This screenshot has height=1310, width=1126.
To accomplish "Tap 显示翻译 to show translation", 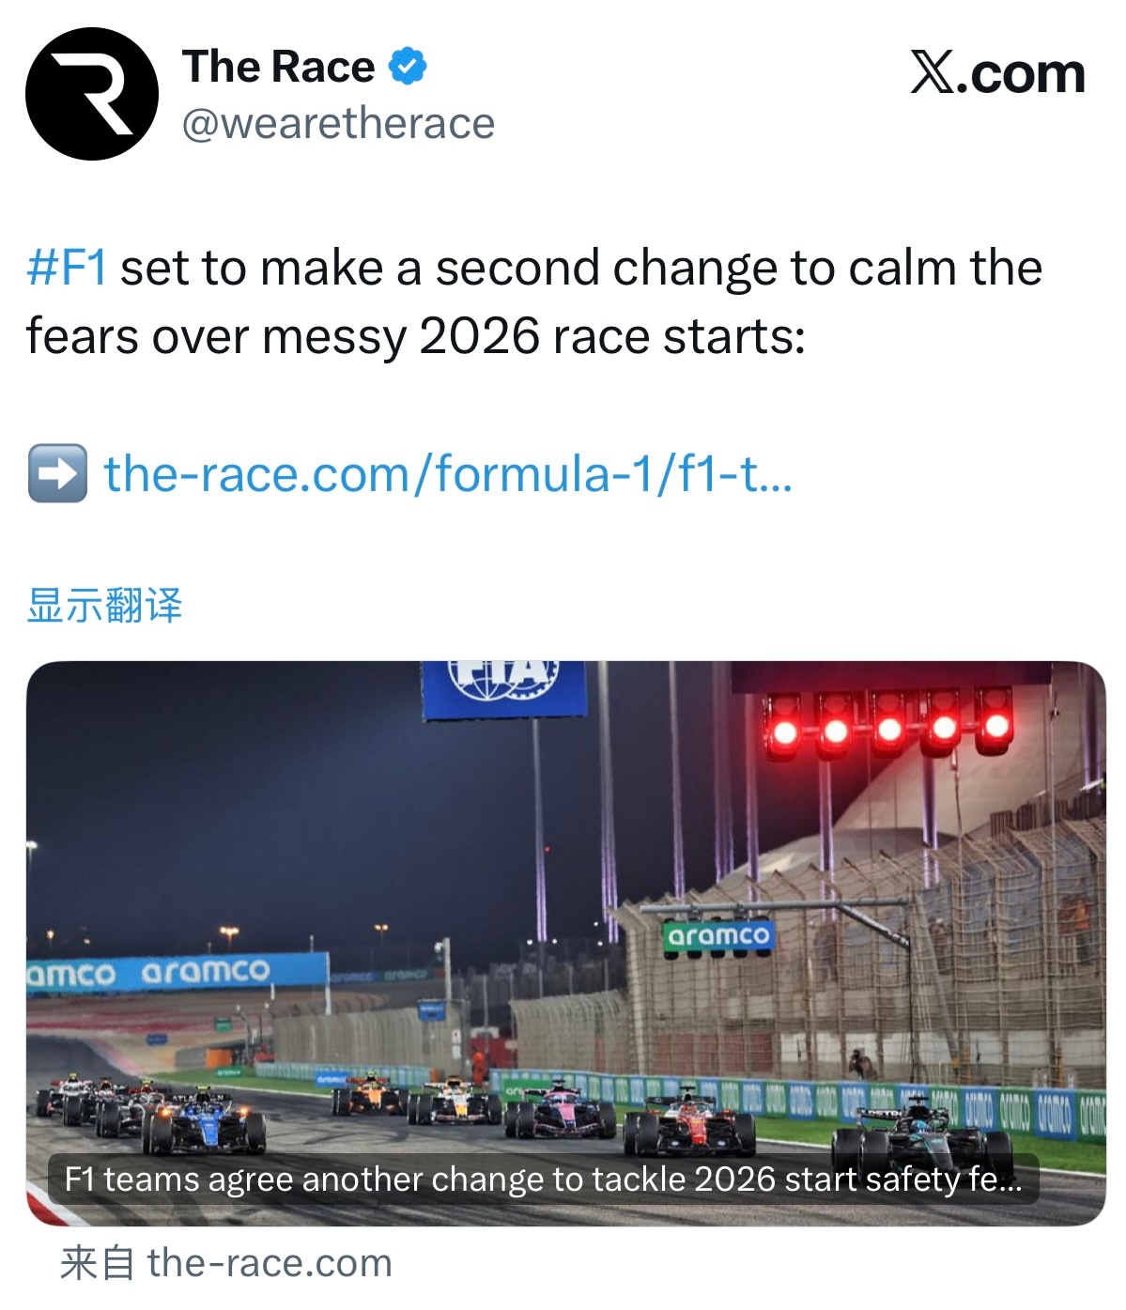I will [x=104, y=606].
